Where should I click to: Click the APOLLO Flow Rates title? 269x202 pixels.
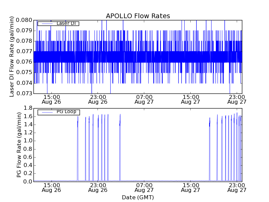138,16
